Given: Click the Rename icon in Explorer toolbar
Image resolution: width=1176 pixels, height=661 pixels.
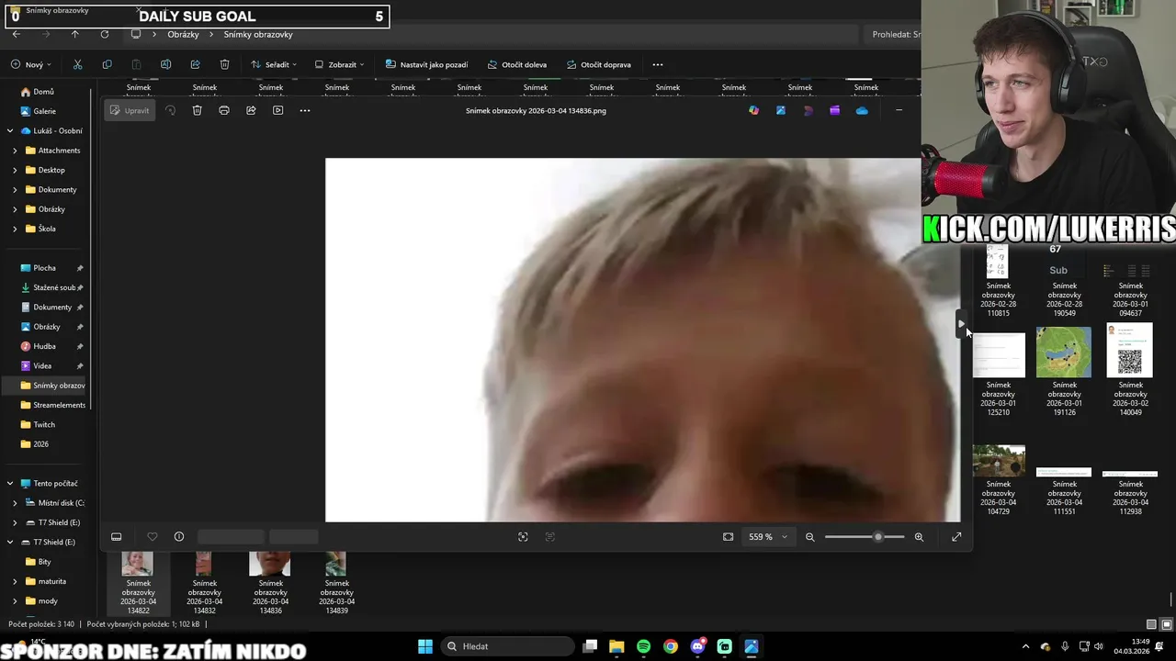Looking at the screenshot, I should click(x=165, y=65).
